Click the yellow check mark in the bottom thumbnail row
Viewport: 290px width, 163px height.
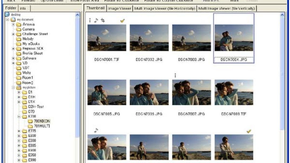249,131
